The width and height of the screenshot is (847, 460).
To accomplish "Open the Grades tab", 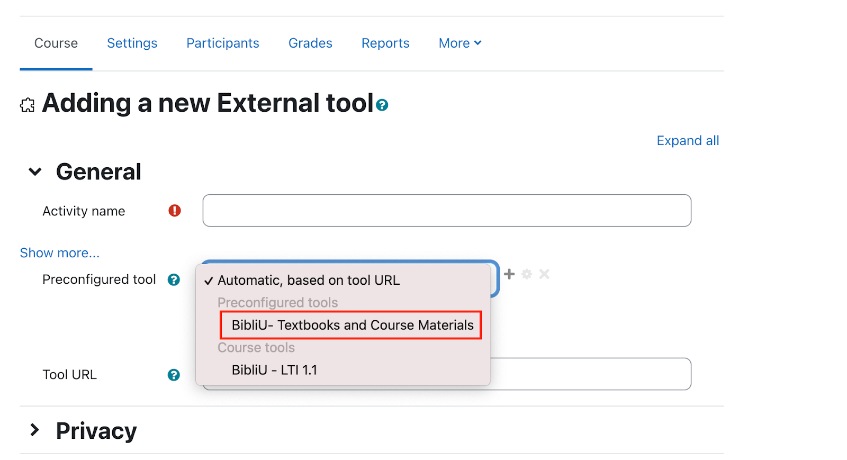I will point(310,43).
